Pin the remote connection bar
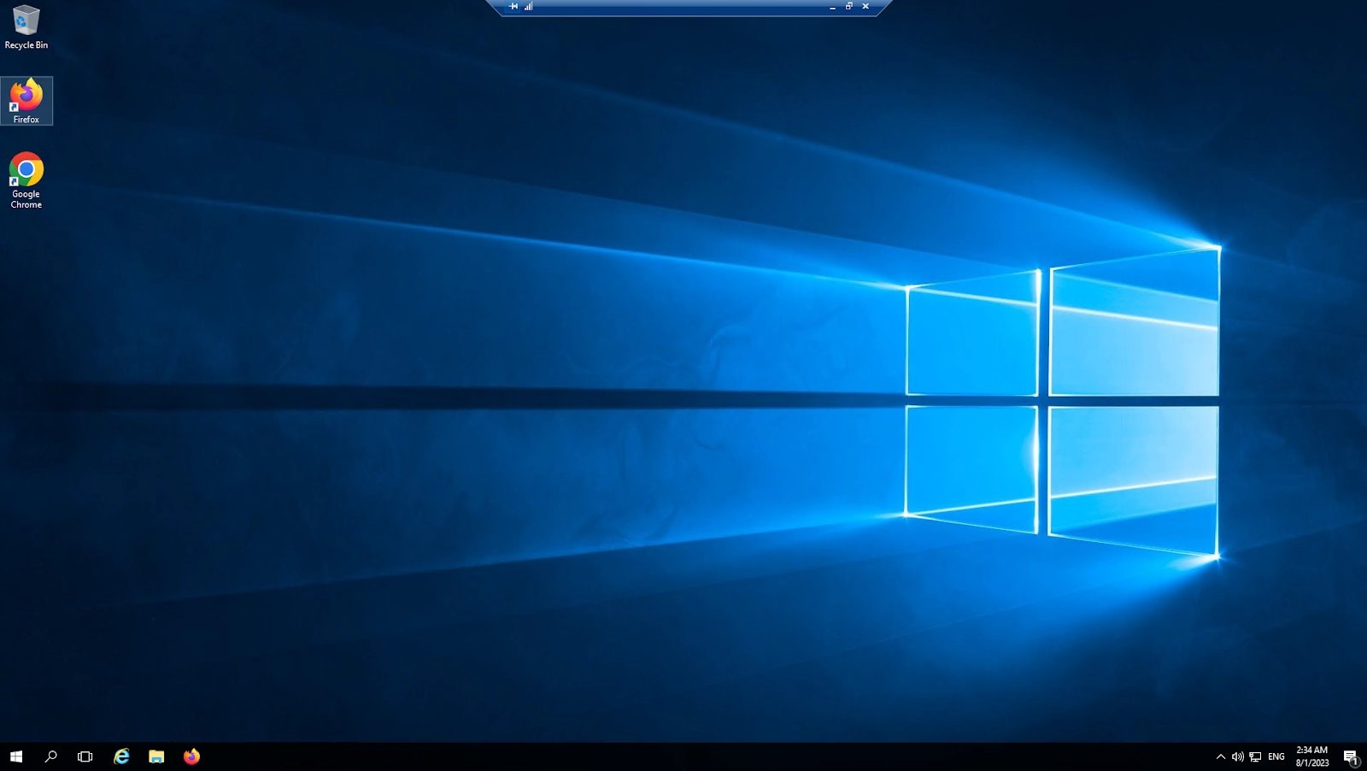This screenshot has width=1367, height=771. click(513, 6)
